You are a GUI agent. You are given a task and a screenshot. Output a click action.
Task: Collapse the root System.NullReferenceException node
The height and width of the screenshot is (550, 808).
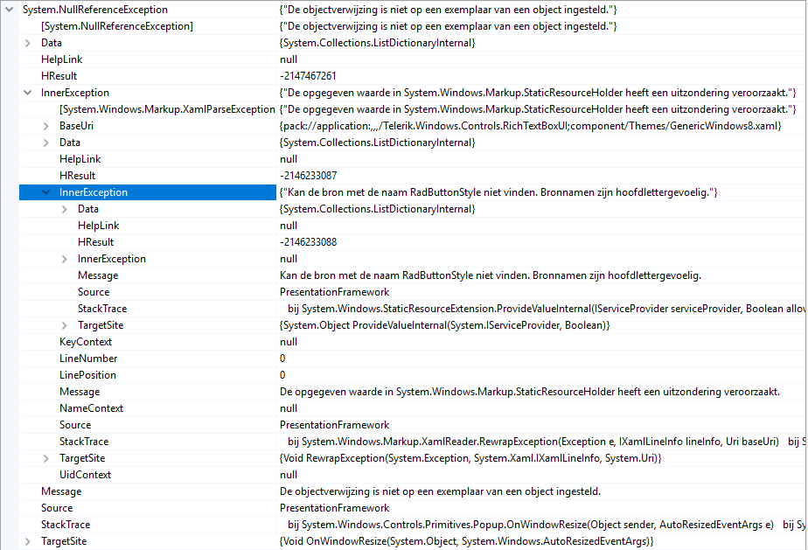pos(10,10)
